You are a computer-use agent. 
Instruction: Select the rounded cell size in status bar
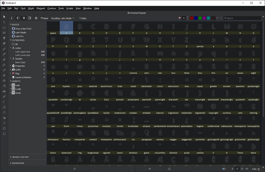pyautogui.click(x=242, y=169)
